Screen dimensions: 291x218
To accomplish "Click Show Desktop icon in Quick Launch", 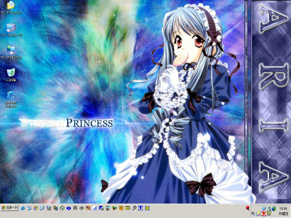I will (x=30, y=208).
